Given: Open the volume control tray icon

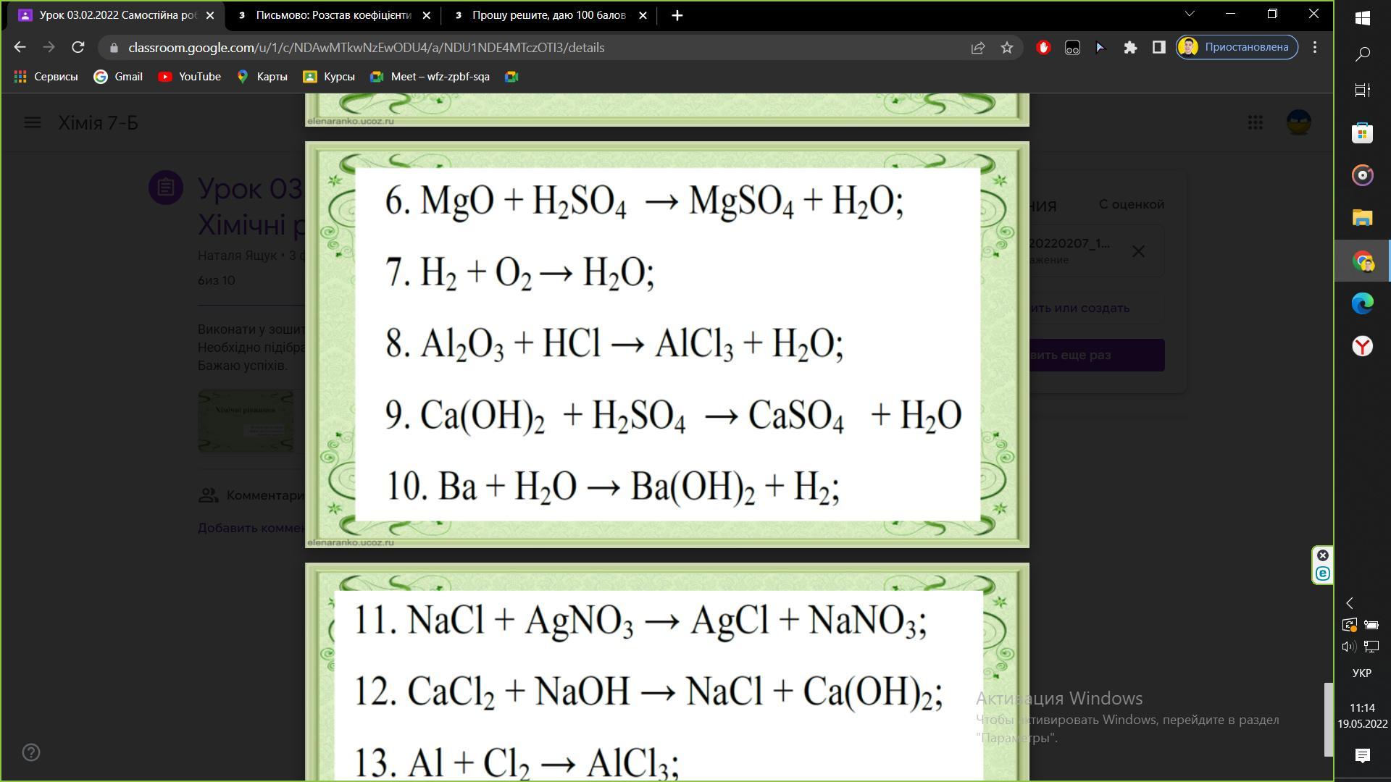Looking at the screenshot, I should pyautogui.click(x=1349, y=647).
